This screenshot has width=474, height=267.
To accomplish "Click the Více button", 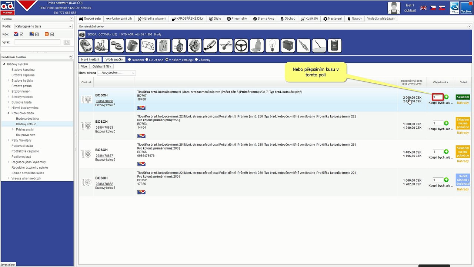I will coord(84,66).
